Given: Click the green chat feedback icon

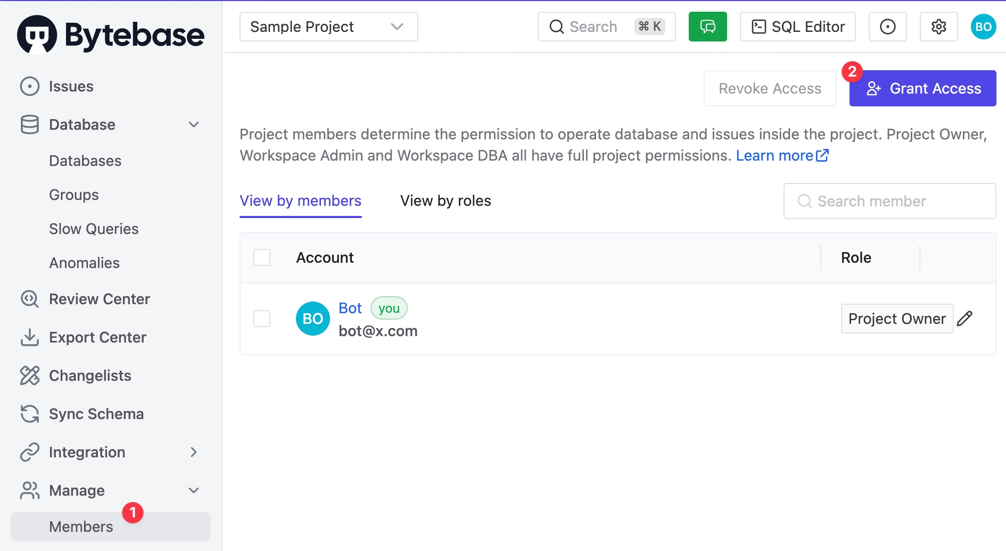Looking at the screenshot, I should (x=707, y=27).
